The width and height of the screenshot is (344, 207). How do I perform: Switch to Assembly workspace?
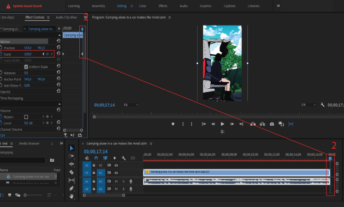coord(98,6)
